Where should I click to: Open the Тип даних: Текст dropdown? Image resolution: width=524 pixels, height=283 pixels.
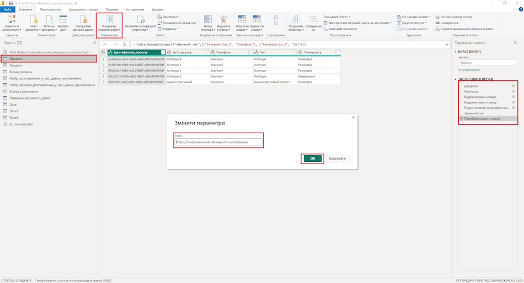click(x=336, y=17)
